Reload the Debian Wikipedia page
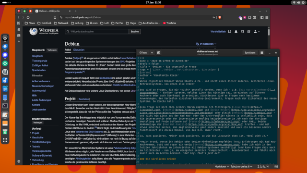The image size is (307, 173). (x=28, y=17)
